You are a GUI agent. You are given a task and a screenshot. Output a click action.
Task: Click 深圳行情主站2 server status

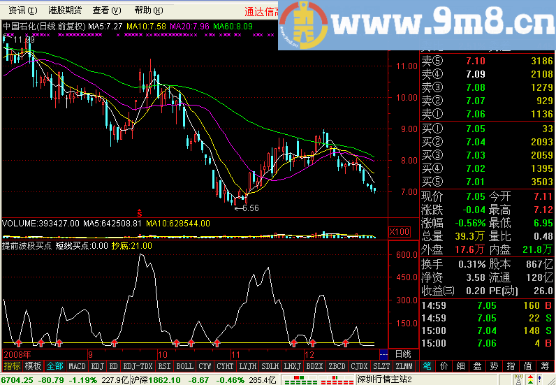384,379
